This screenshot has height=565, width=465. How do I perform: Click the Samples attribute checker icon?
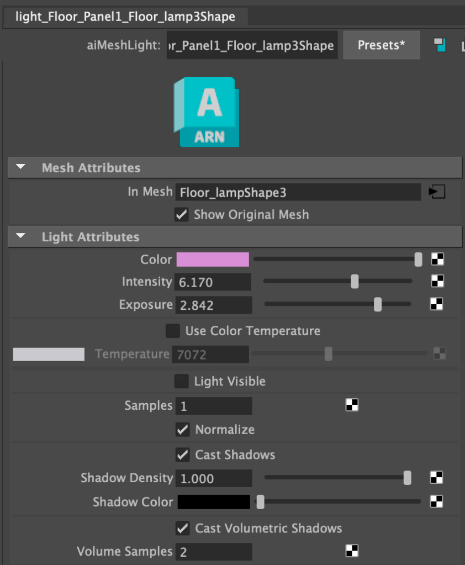[x=352, y=406]
